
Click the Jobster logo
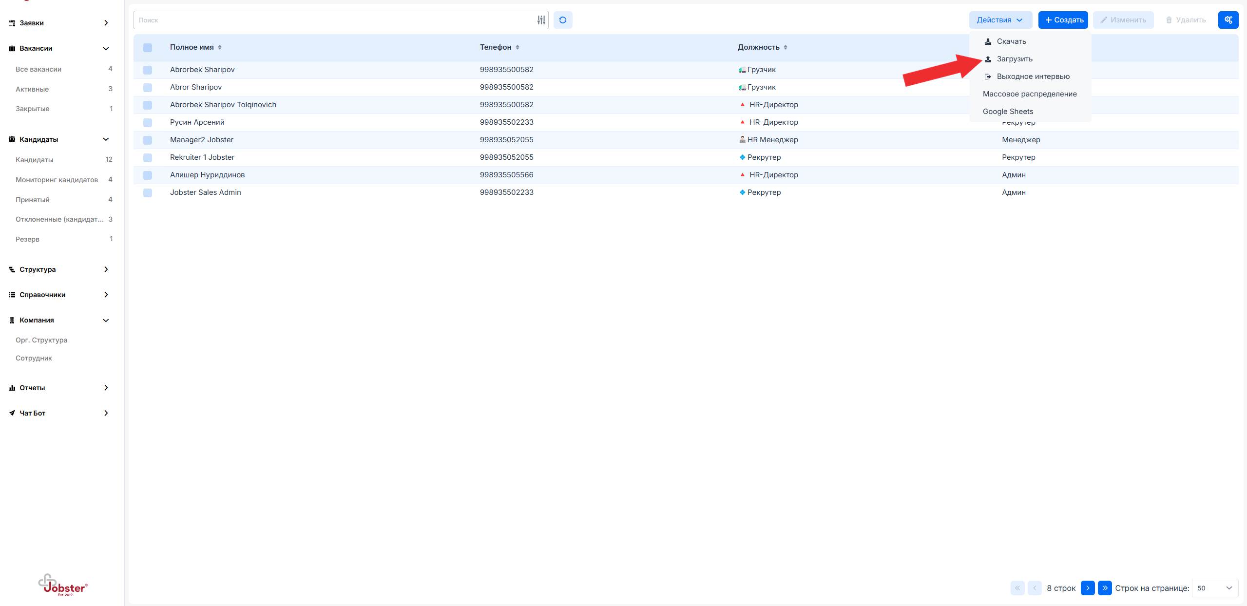(x=63, y=585)
